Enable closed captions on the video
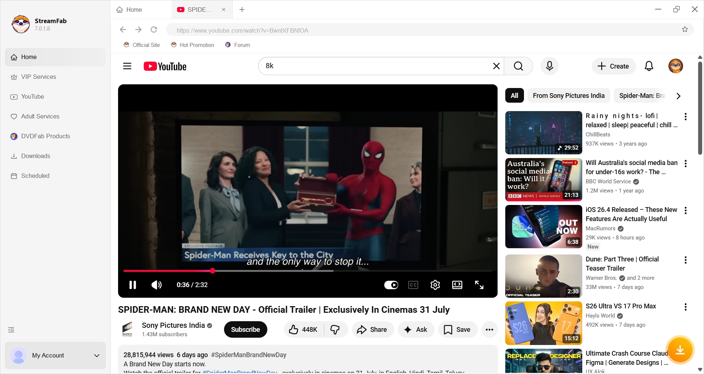704x374 pixels. pyautogui.click(x=413, y=285)
